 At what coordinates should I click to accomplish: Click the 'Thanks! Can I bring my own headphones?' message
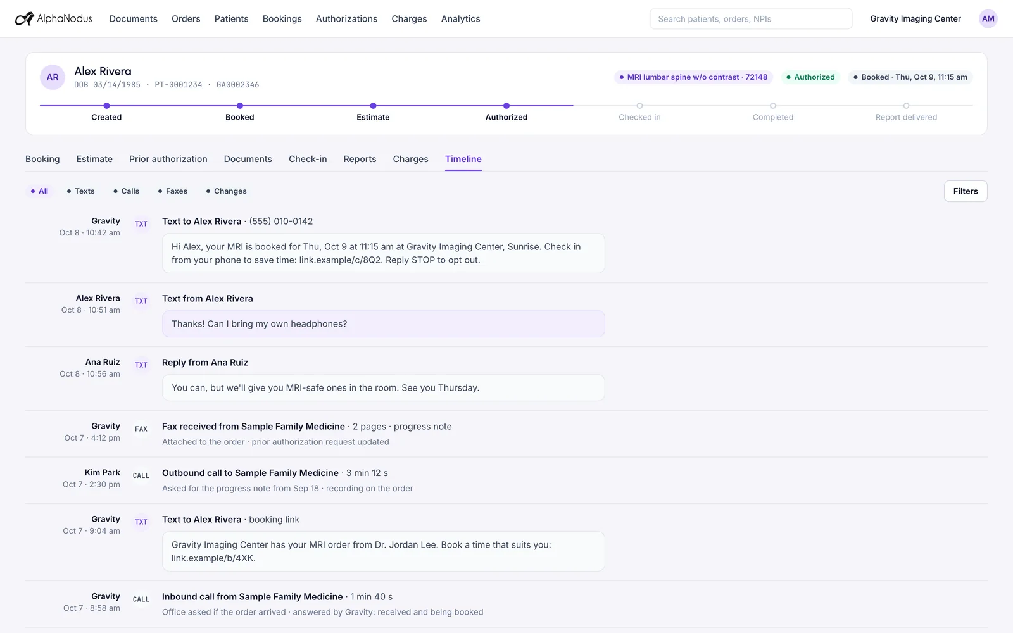[x=384, y=324]
